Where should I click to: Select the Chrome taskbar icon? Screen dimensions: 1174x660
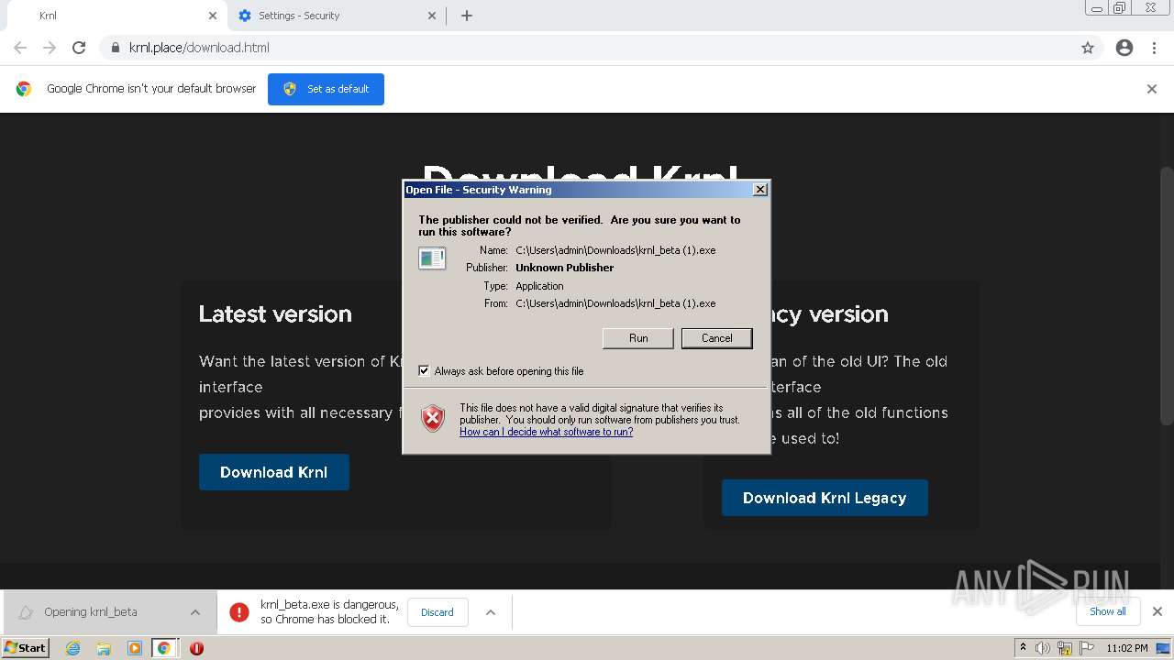click(x=164, y=648)
